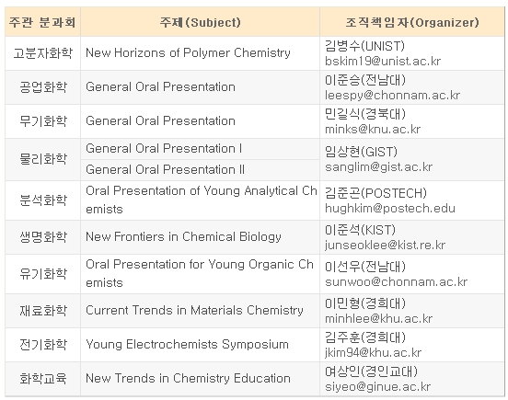Viewport: 508px width, 400px height.
Task: Click email sunwoo@chonnam.ac.kr
Action: click(x=397, y=282)
